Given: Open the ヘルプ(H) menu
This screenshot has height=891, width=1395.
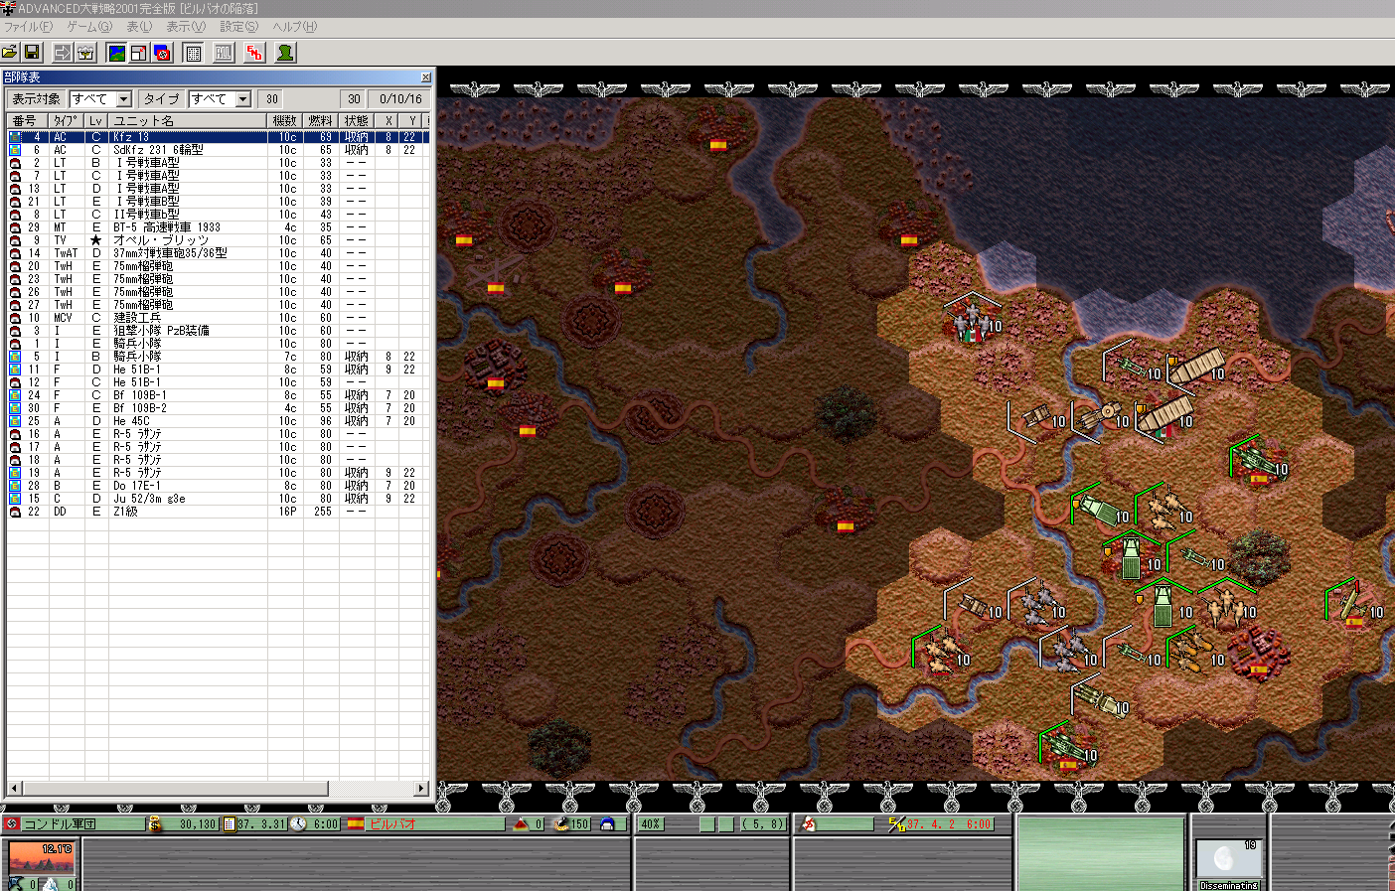Looking at the screenshot, I should [x=295, y=27].
